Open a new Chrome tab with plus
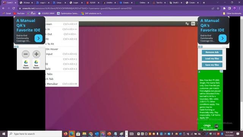243x137 pixels. [x=204, y=3]
